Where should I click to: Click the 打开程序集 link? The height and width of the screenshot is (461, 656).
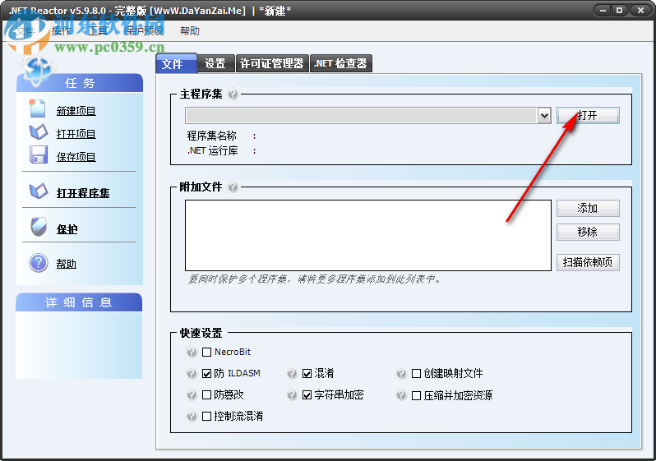[x=83, y=193]
